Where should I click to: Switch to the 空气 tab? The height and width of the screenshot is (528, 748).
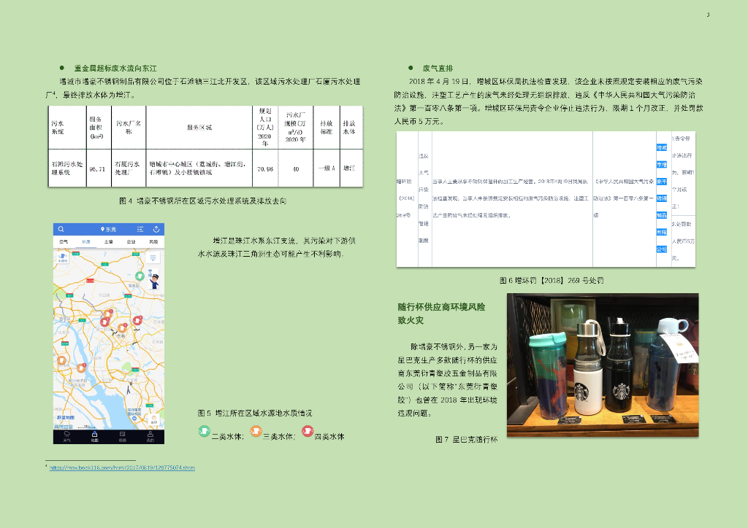click(64, 242)
